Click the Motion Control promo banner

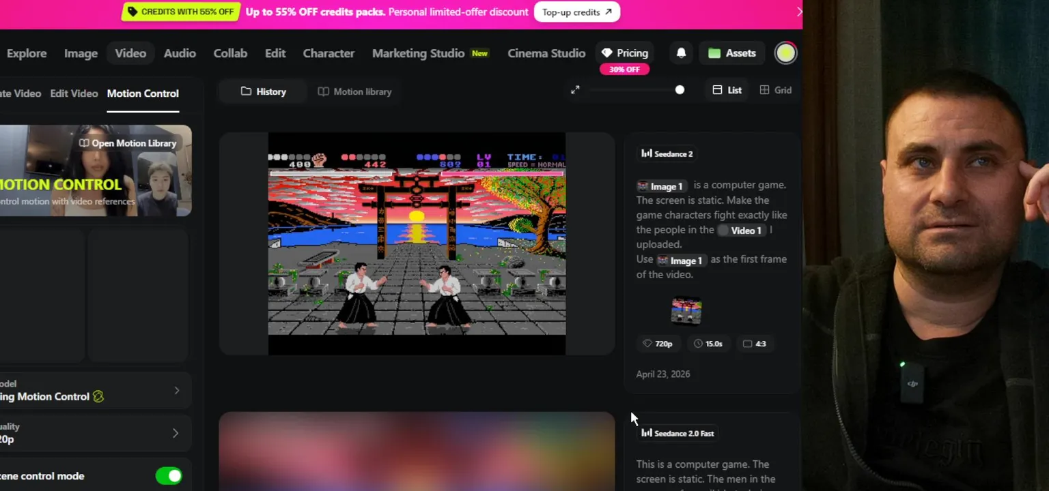(x=96, y=170)
